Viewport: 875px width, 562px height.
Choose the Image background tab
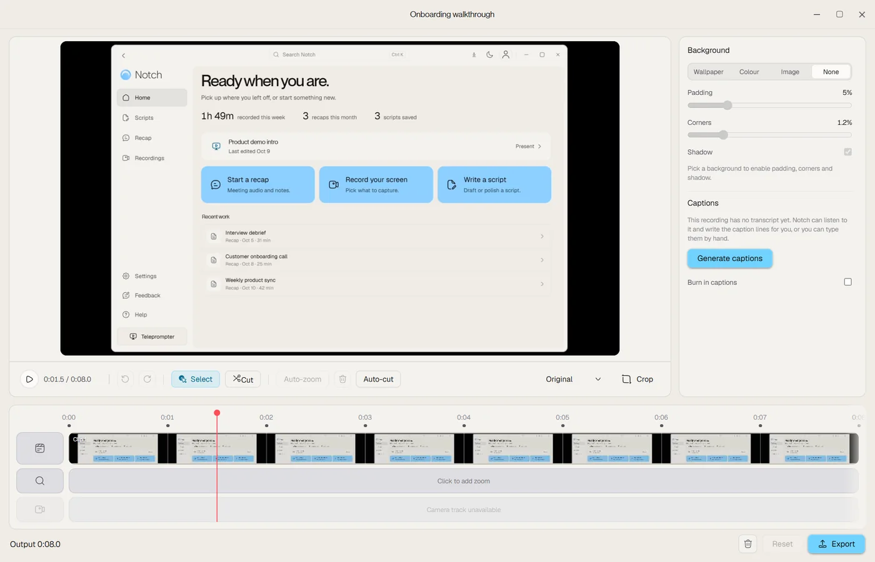[790, 72]
